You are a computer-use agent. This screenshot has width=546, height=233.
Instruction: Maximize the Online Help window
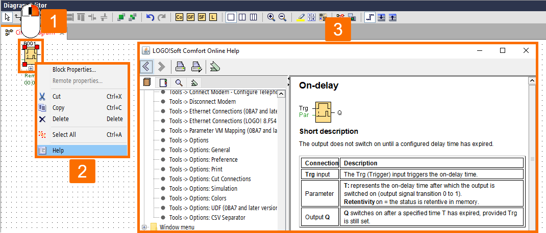(503, 50)
